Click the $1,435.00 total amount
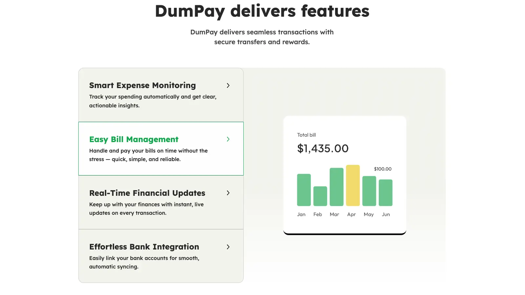Image resolution: width=525 pixels, height=295 pixels. [323, 149]
